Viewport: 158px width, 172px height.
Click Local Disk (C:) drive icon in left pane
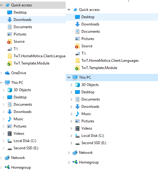pos(10,141)
